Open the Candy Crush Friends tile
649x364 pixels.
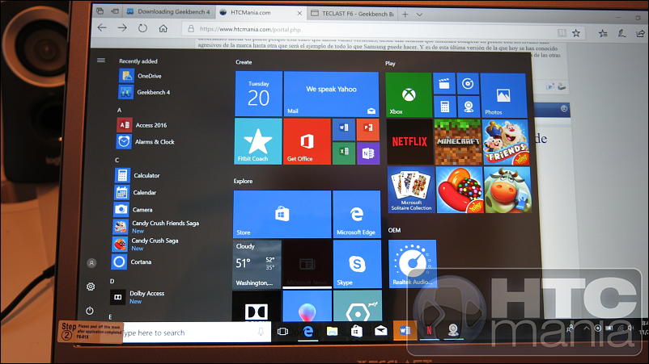[x=506, y=143]
